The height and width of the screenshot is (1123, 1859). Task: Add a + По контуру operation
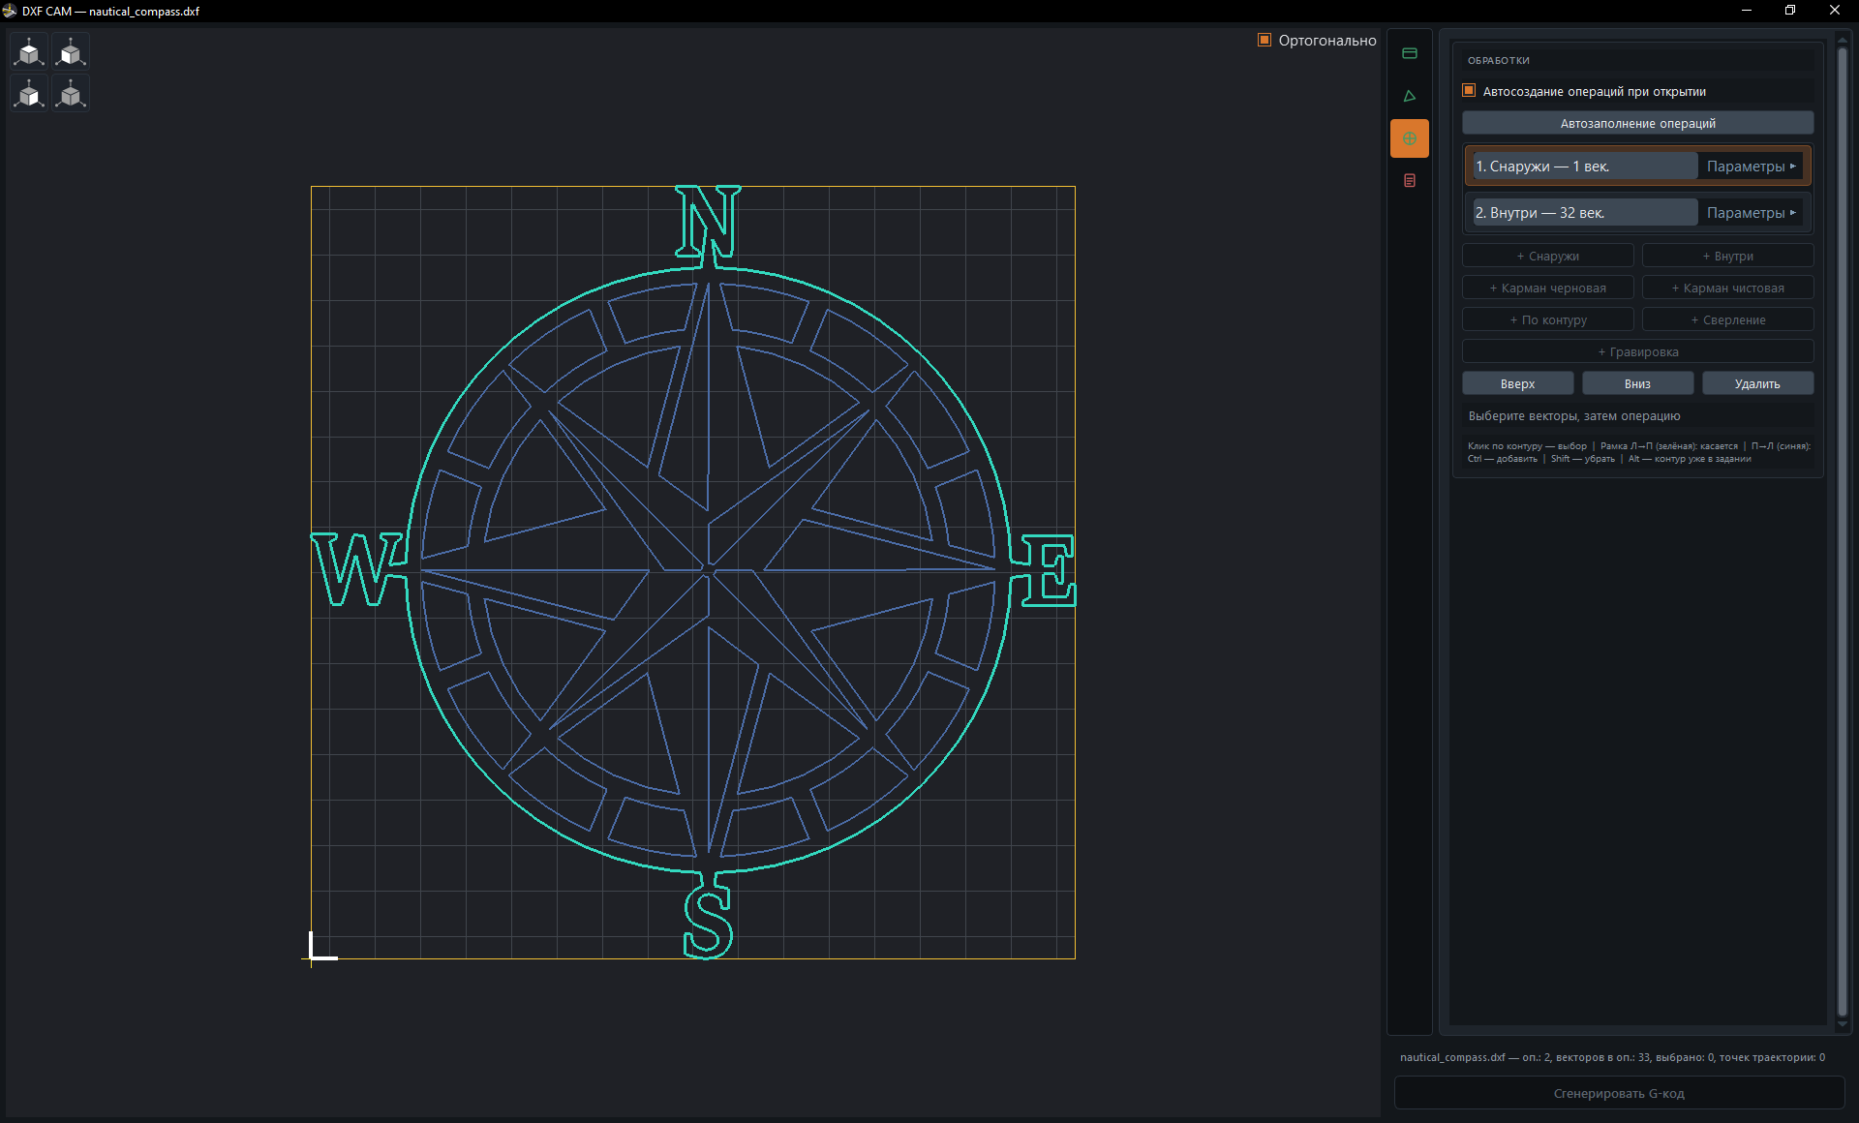(1547, 319)
